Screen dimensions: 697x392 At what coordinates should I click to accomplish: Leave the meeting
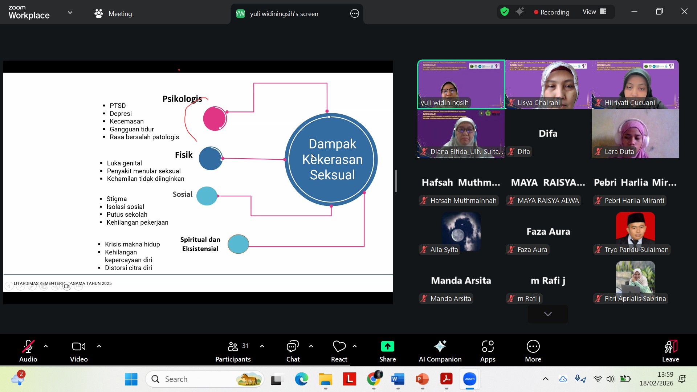click(x=670, y=351)
